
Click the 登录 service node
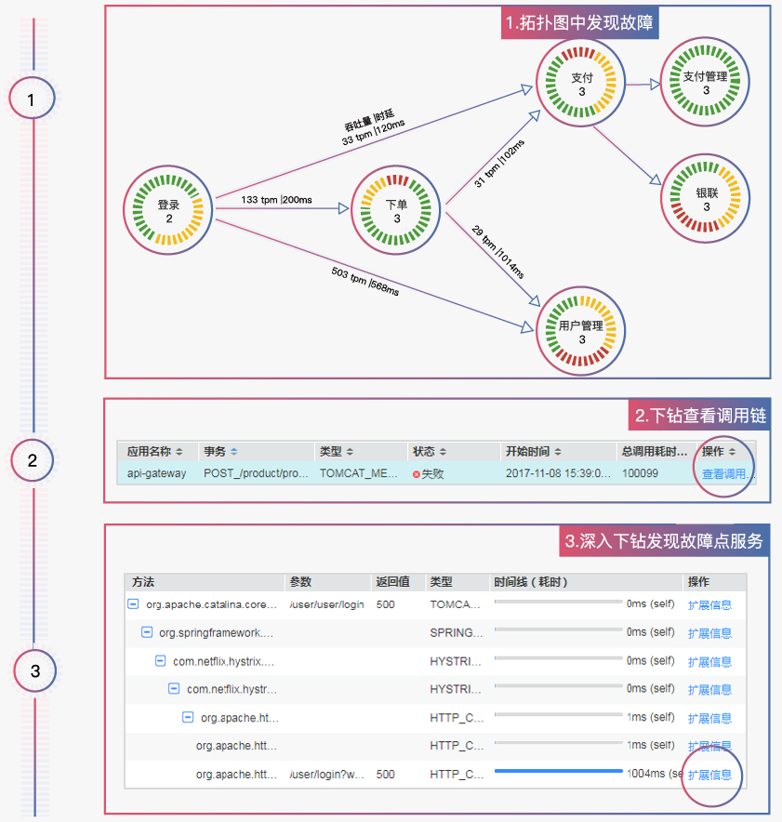coord(168,211)
